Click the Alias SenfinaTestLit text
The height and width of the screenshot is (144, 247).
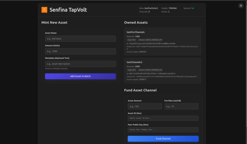148,8
